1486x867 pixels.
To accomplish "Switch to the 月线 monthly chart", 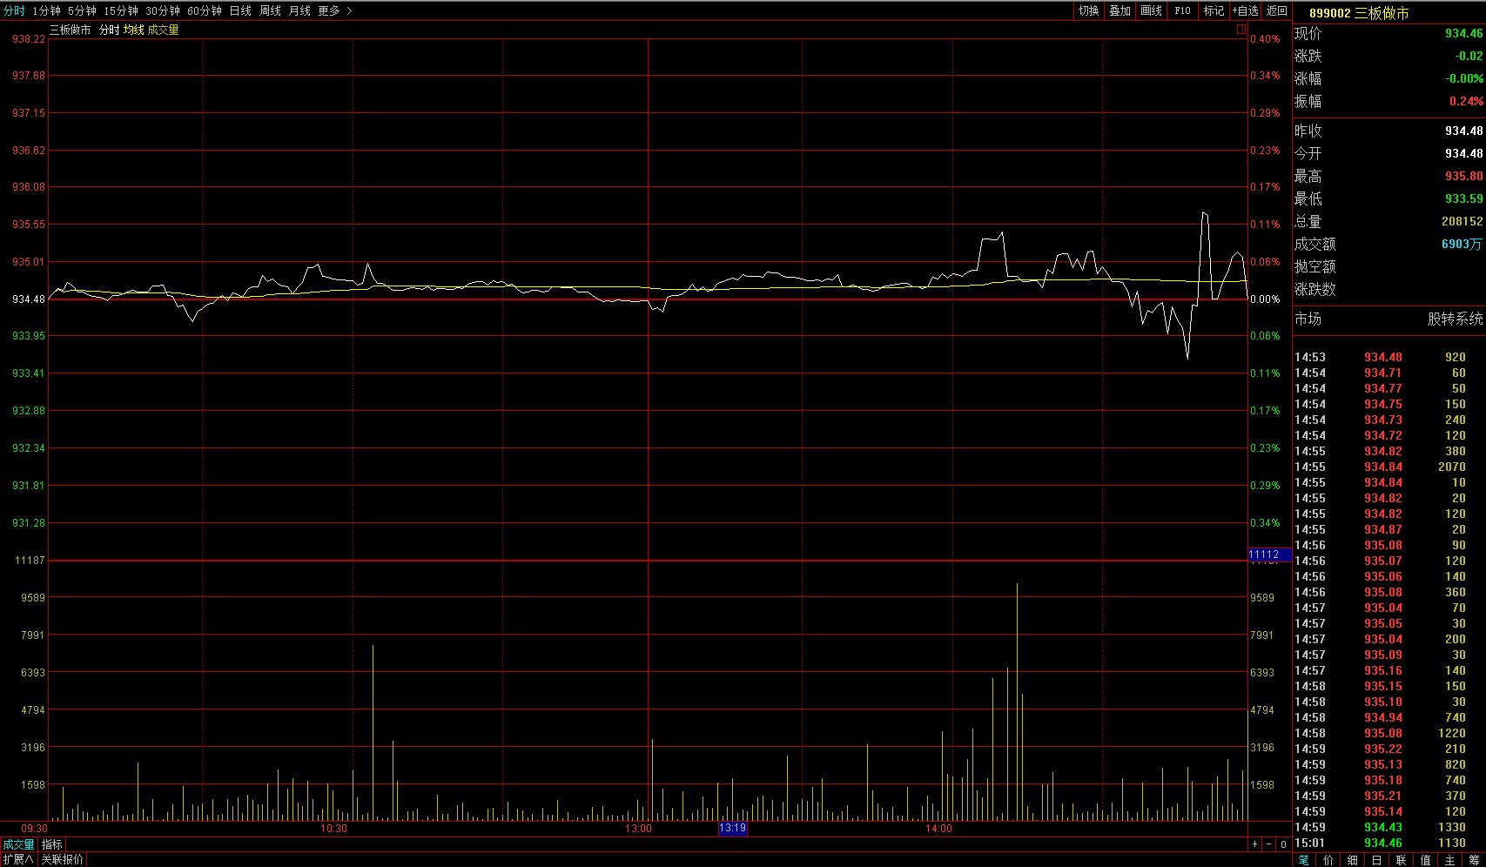I will 299,10.
